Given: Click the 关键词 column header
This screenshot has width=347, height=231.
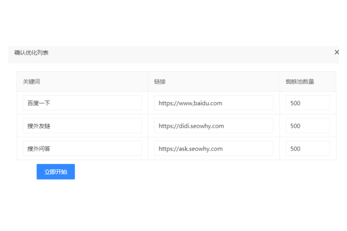Looking at the screenshot, I should [x=32, y=82].
